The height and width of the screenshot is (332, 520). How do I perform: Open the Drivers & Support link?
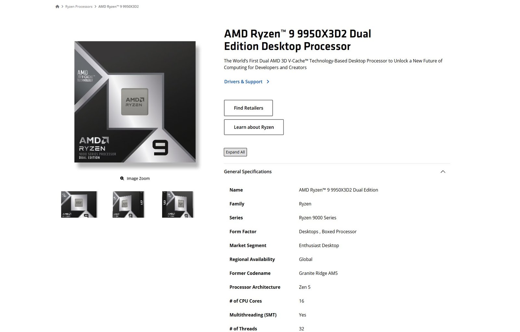(x=243, y=82)
